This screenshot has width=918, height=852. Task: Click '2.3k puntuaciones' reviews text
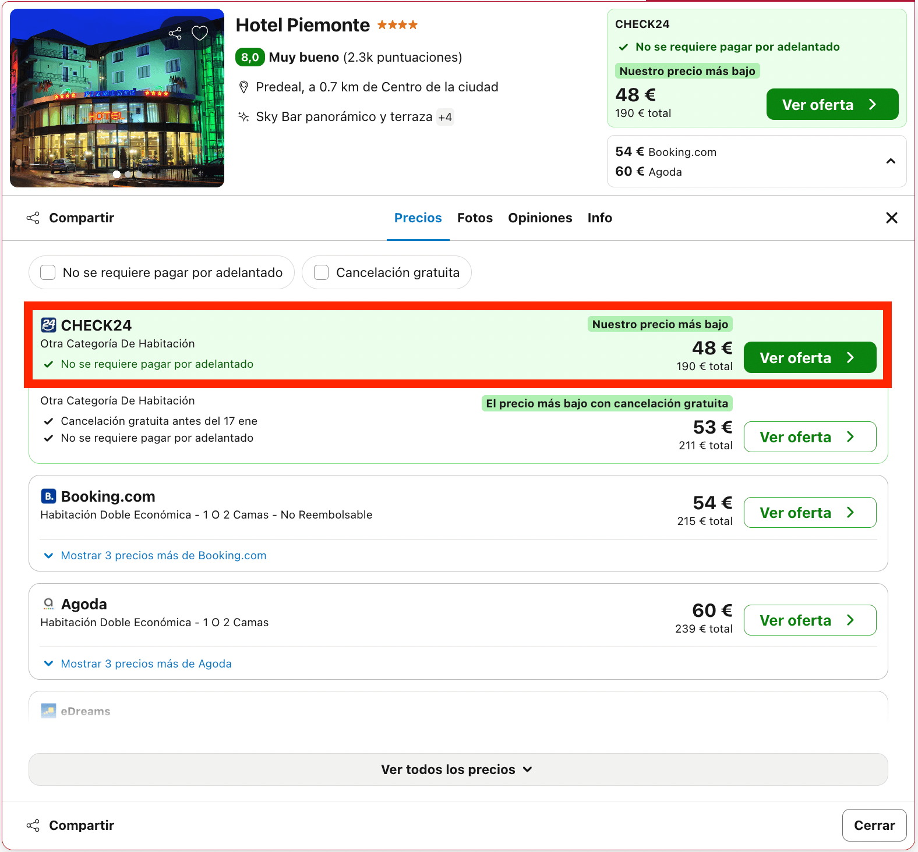pos(402,57)
